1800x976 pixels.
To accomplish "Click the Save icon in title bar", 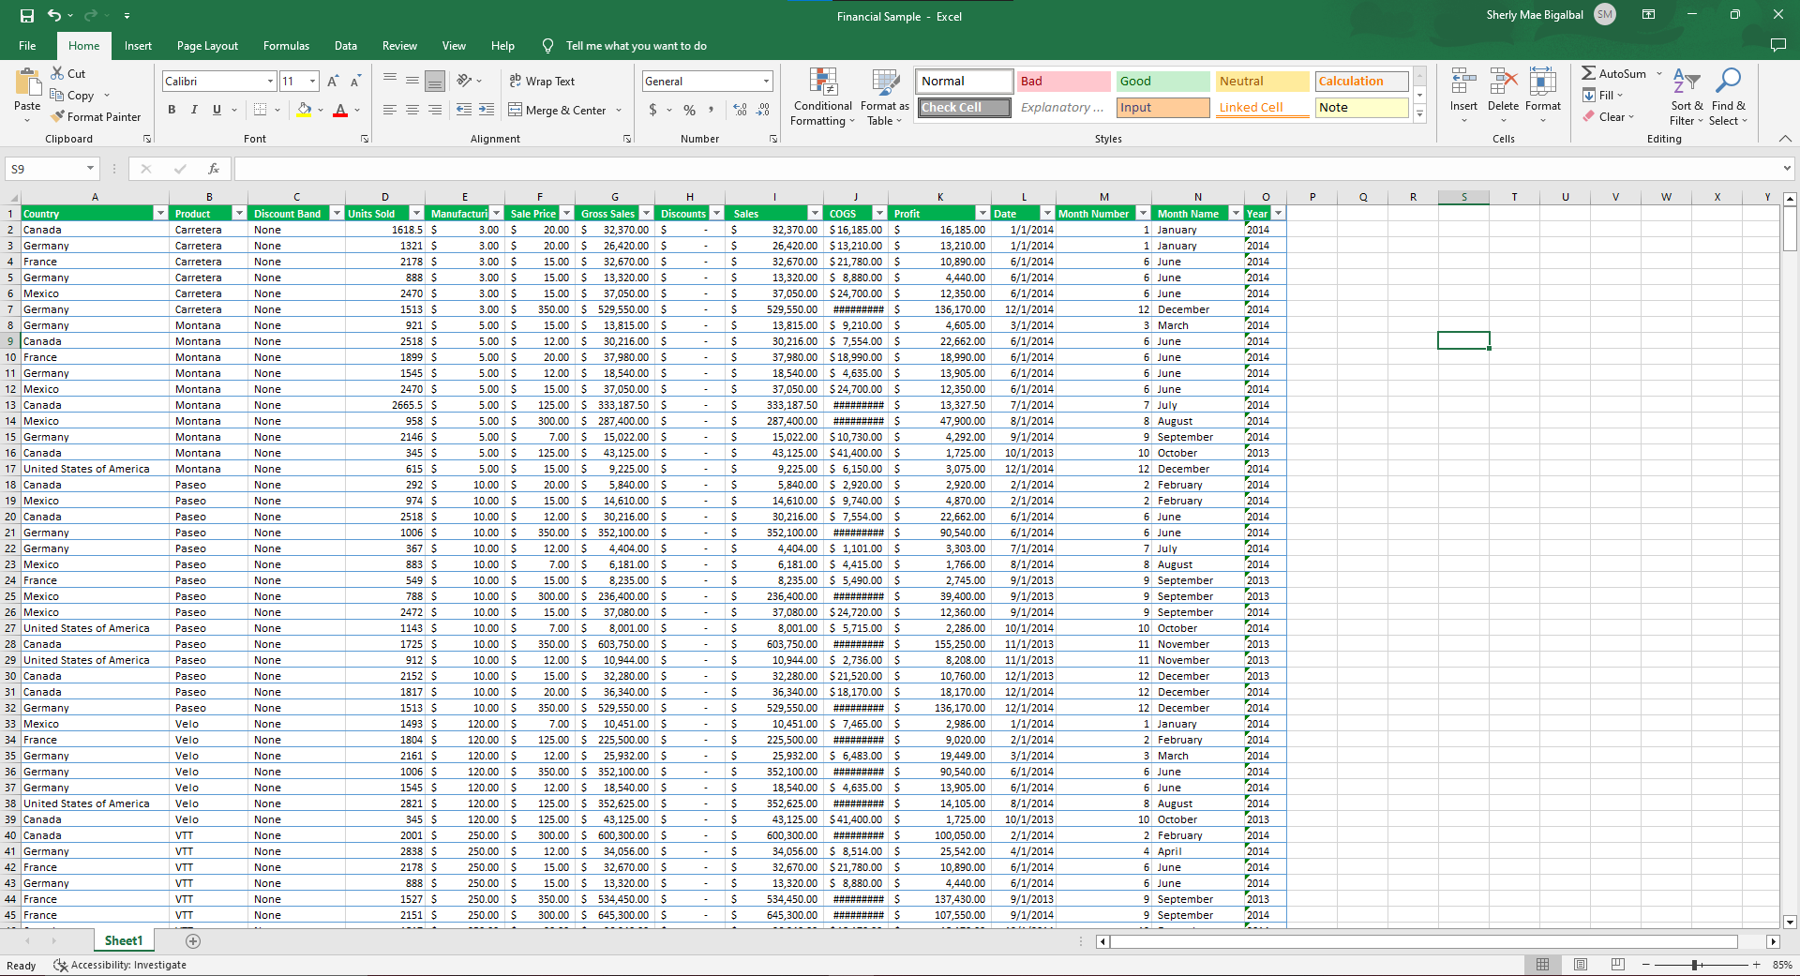I will (26, 16).
